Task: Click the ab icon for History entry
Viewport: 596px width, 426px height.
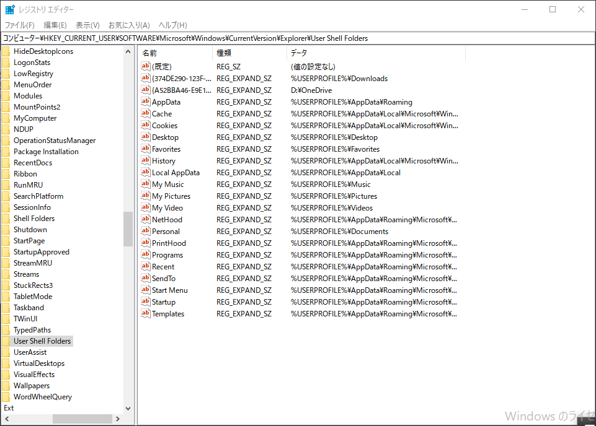Action: [x=146, y=160]
